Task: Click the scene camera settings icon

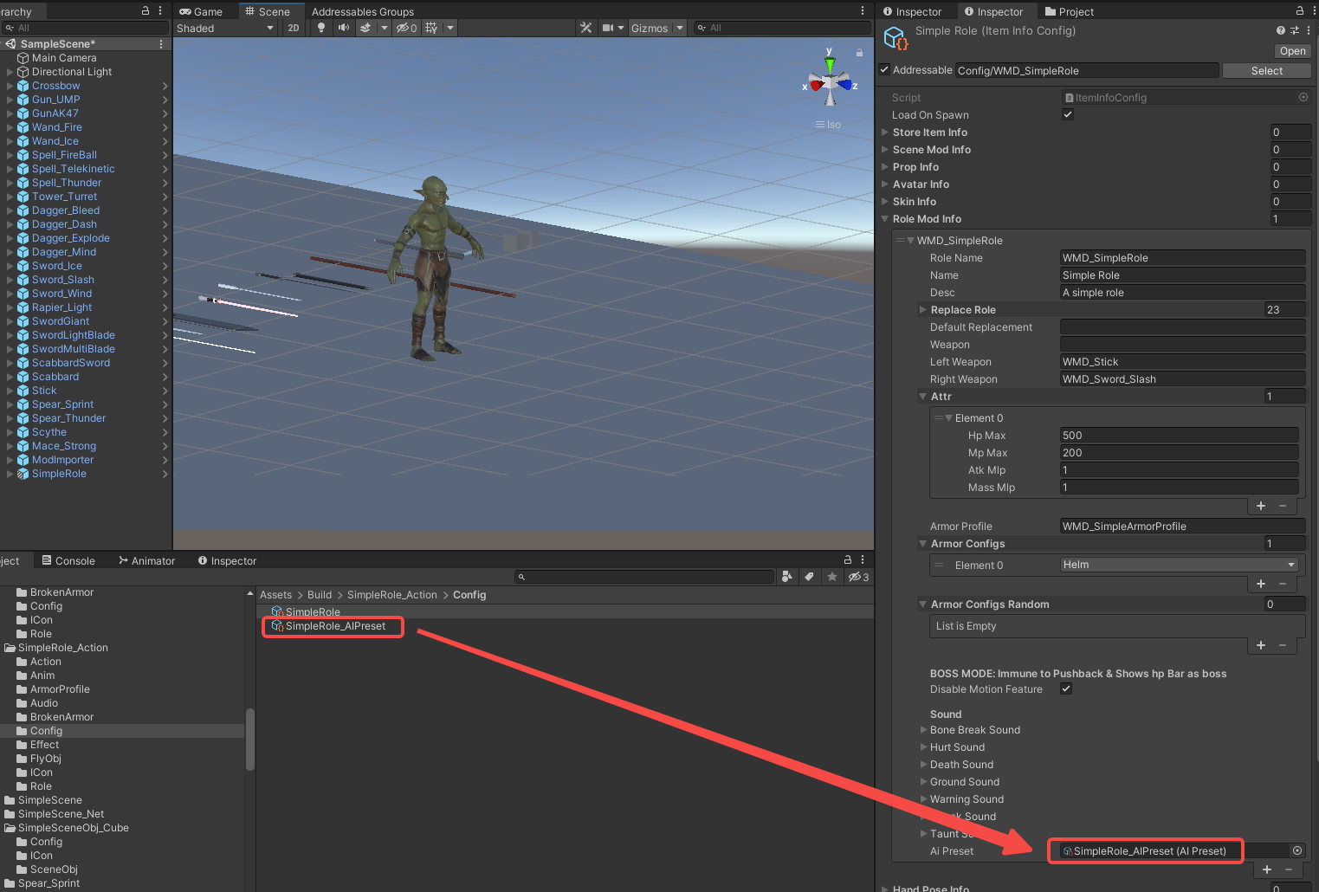Action: pos(608,28)
